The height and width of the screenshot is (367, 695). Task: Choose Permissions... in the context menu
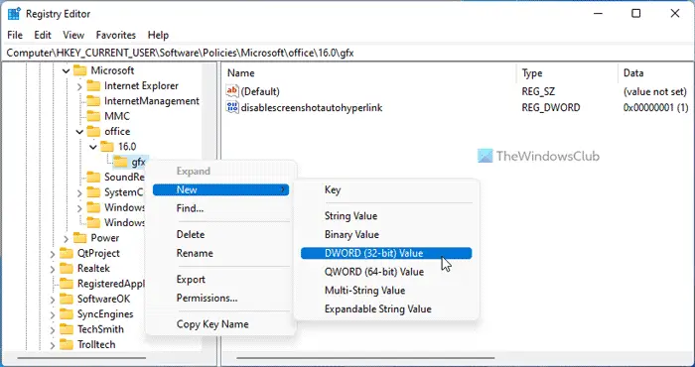pyautogui.click(x=220, y=298)
